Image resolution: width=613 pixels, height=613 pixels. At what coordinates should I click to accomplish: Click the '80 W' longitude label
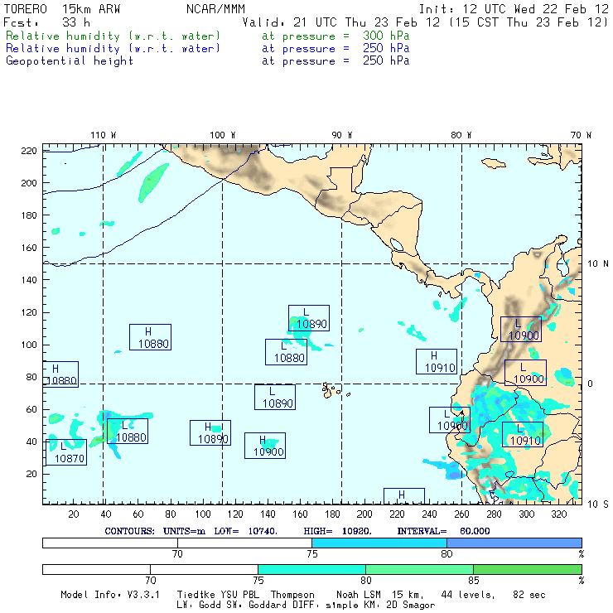point(461,135)
